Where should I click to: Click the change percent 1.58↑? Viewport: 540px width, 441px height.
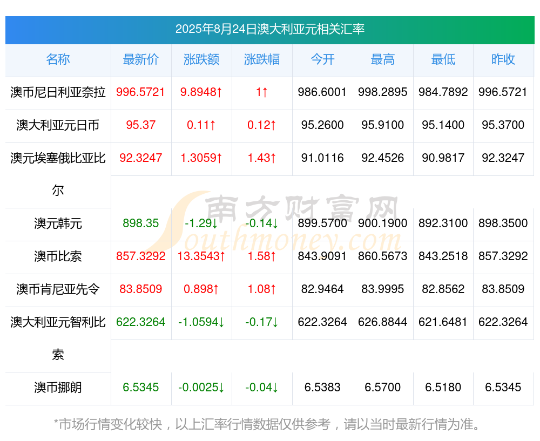(262, 256)
